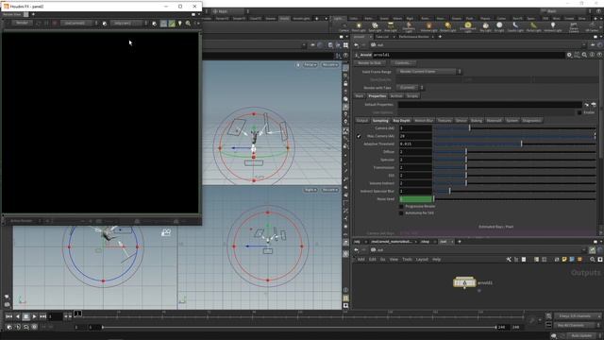Switch to the Scripts tab
Viewport: 604px width, 340px height.
(412, 96)
